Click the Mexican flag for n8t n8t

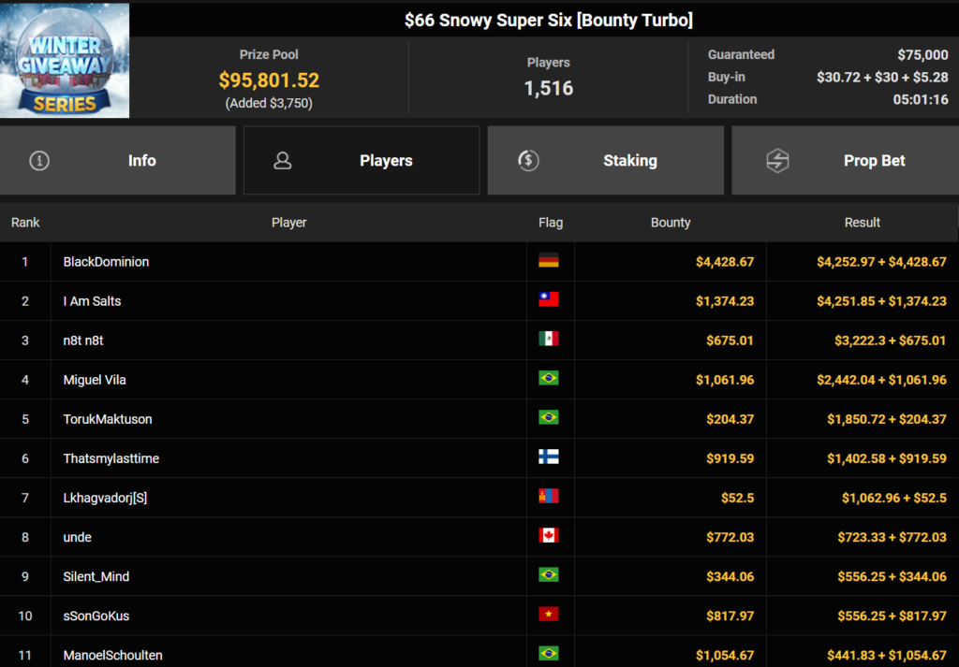tap(549, 340)
